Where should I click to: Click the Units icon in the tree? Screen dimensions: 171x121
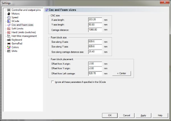9,51
